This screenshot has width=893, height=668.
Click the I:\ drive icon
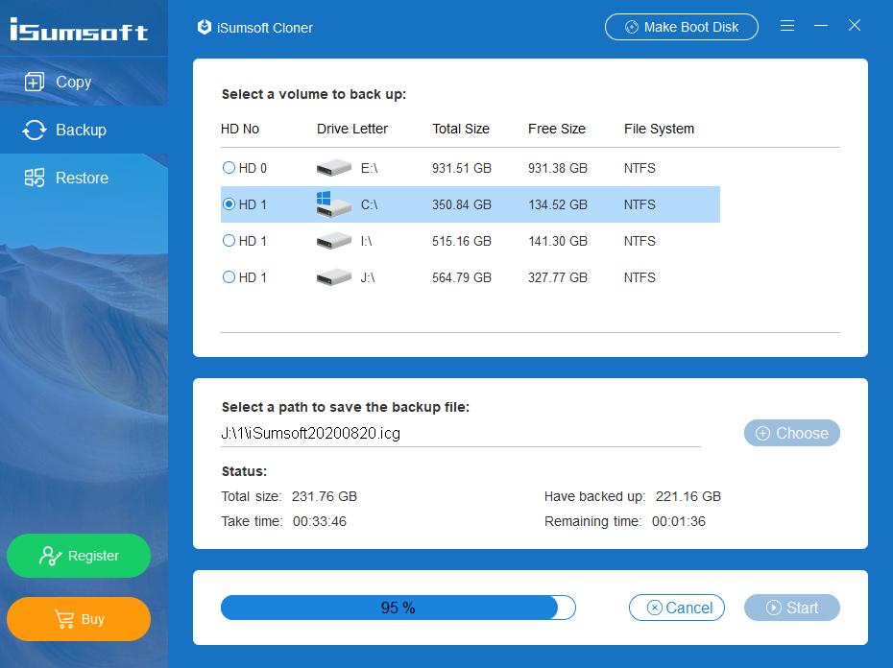click(334, 240)
